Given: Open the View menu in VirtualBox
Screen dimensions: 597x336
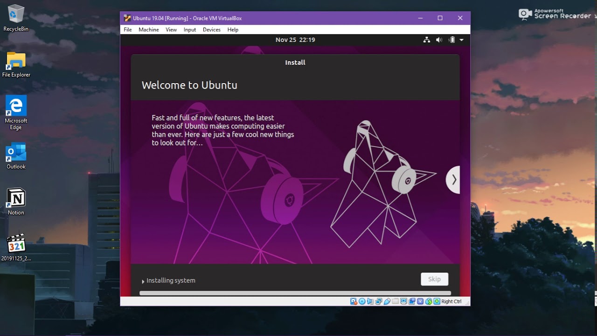Looking at the screenshot, I should pyautogui.click(x=171, y=29).
